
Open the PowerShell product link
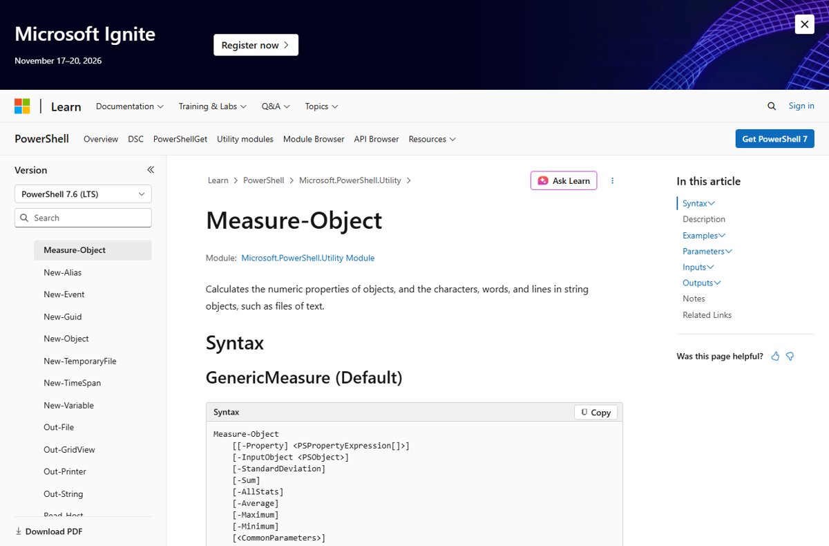point(41,139)
